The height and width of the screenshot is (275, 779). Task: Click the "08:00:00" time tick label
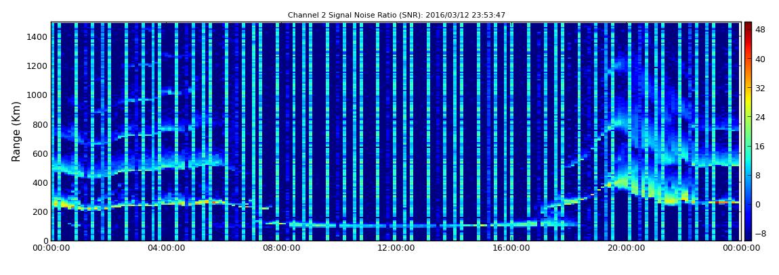tap(281, 248)
